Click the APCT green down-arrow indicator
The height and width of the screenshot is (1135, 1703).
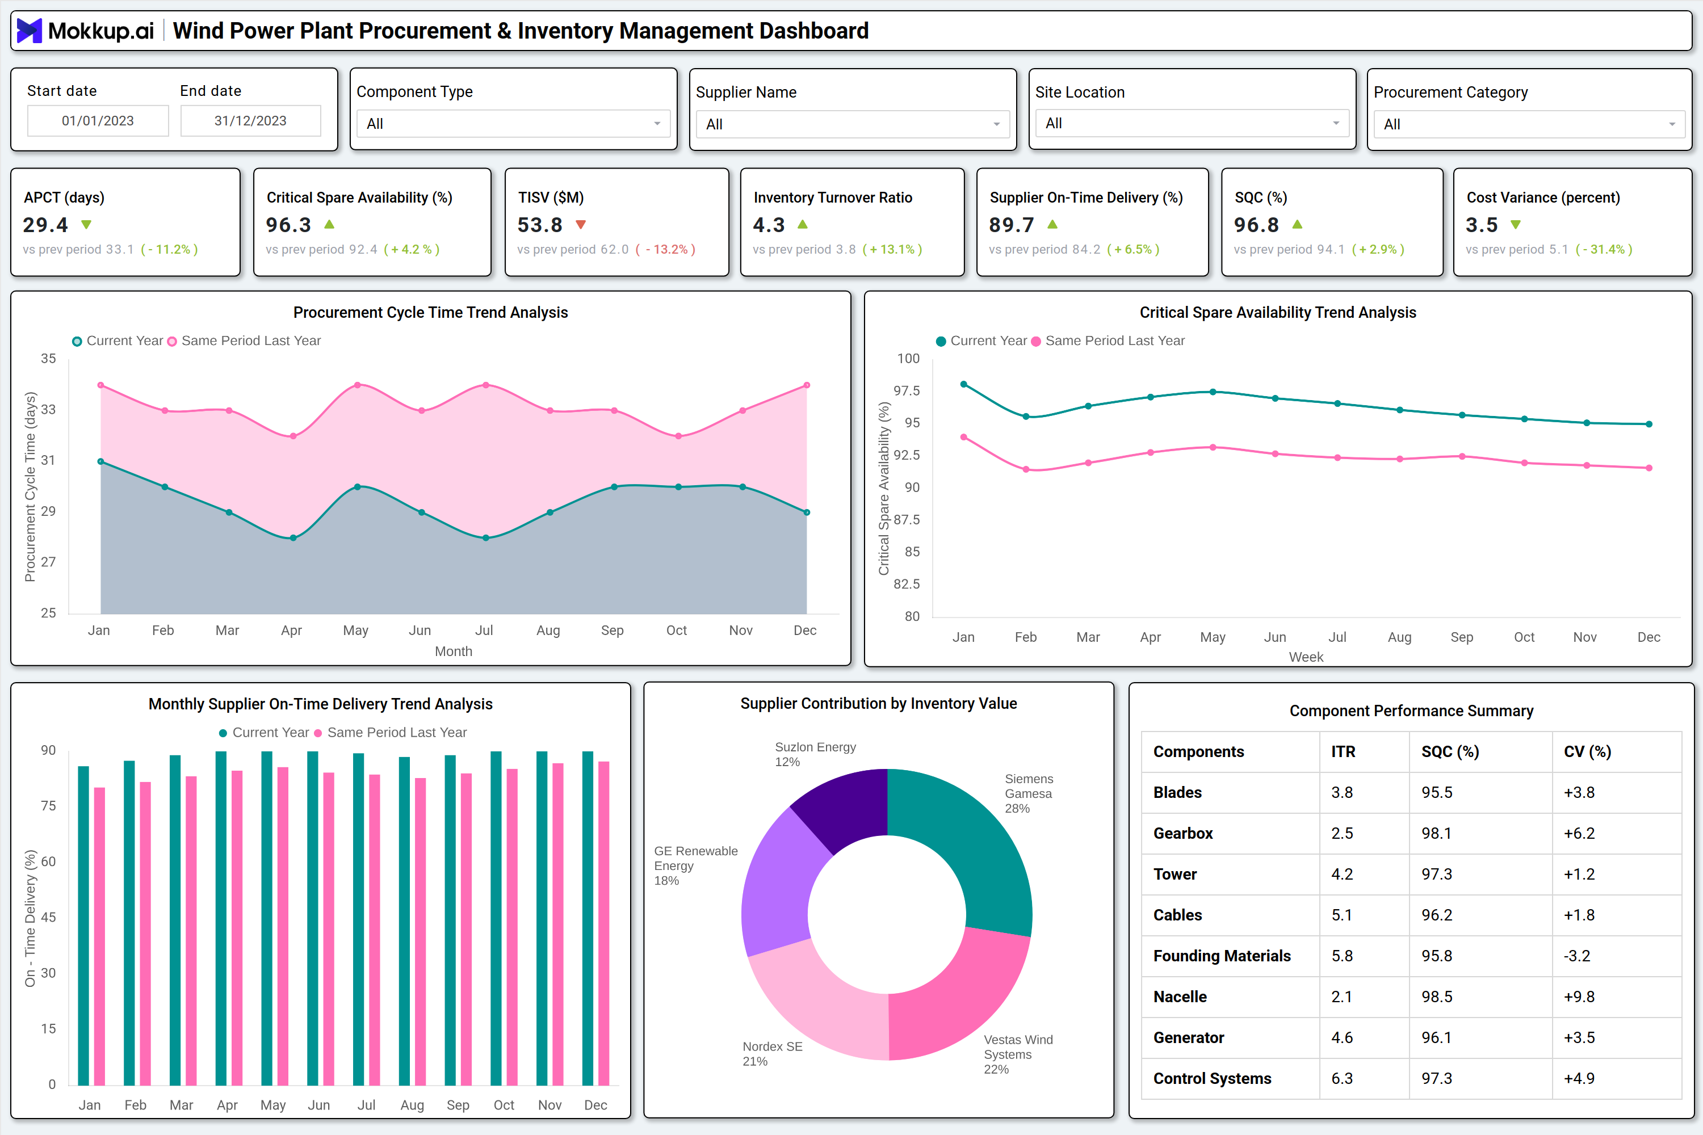(86, 225)
